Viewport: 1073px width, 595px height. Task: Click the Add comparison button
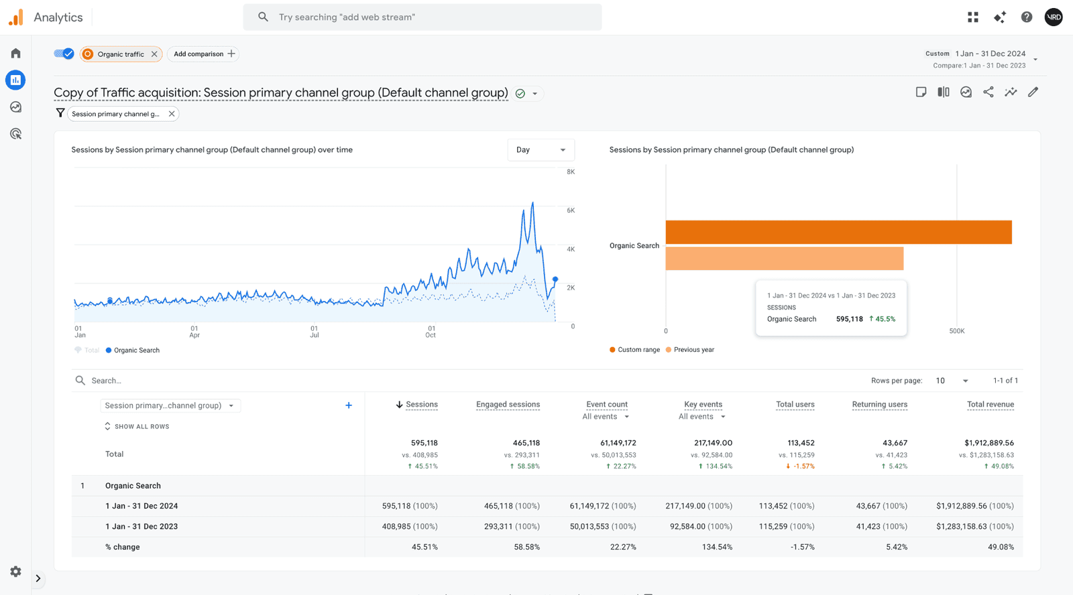(x=203, y=54)
